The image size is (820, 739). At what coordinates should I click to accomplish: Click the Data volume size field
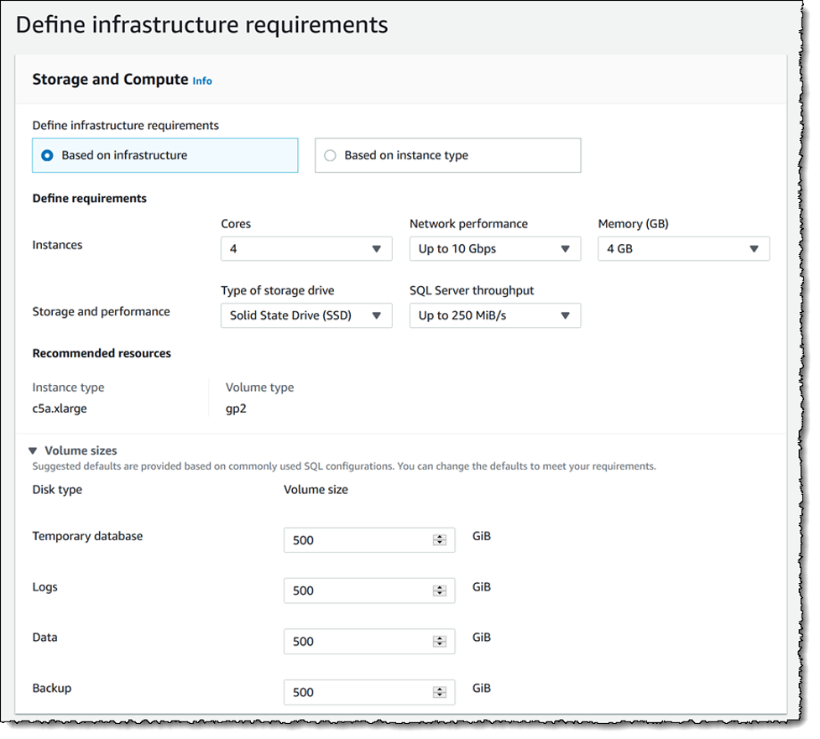click(357, 642)
